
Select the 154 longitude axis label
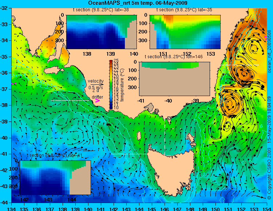267,209
